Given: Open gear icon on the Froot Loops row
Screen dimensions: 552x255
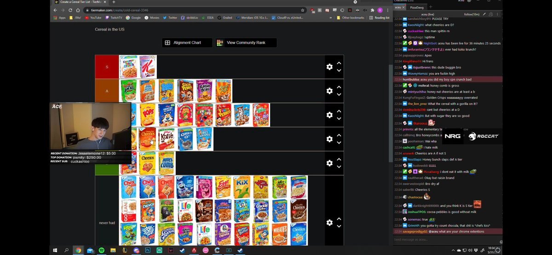Looking at the screenshot, I should pyautogui.click(x=329, y=115).
